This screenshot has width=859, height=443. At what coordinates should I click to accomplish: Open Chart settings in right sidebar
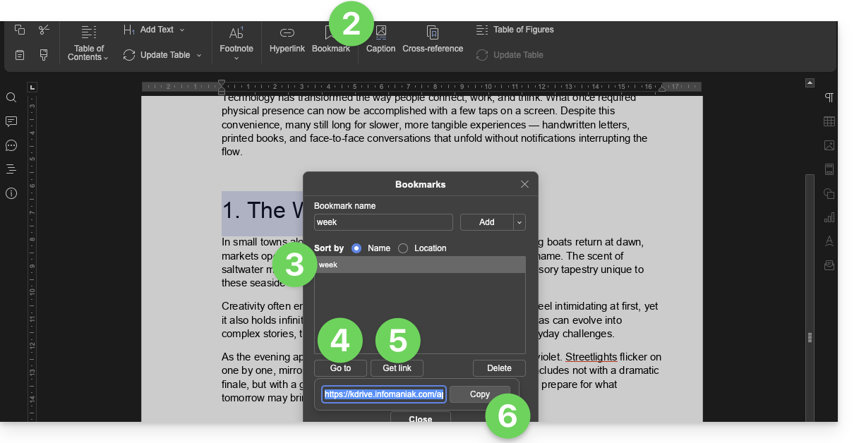pyautogui.click(x=829, y=217)
